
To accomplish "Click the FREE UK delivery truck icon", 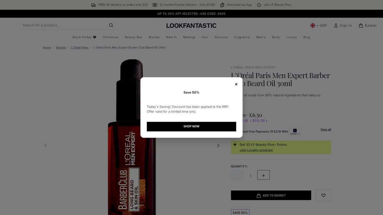I will tap(93, 5).
